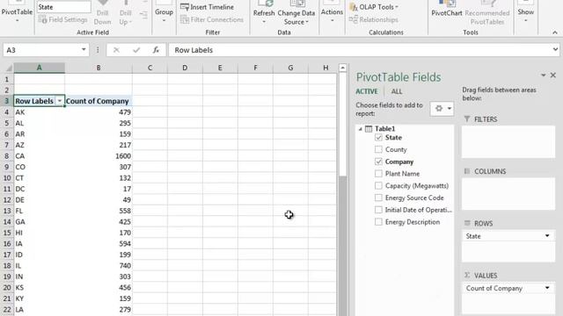Select row 13 header
The image size is (563, 316).
(x=7, y=211)
